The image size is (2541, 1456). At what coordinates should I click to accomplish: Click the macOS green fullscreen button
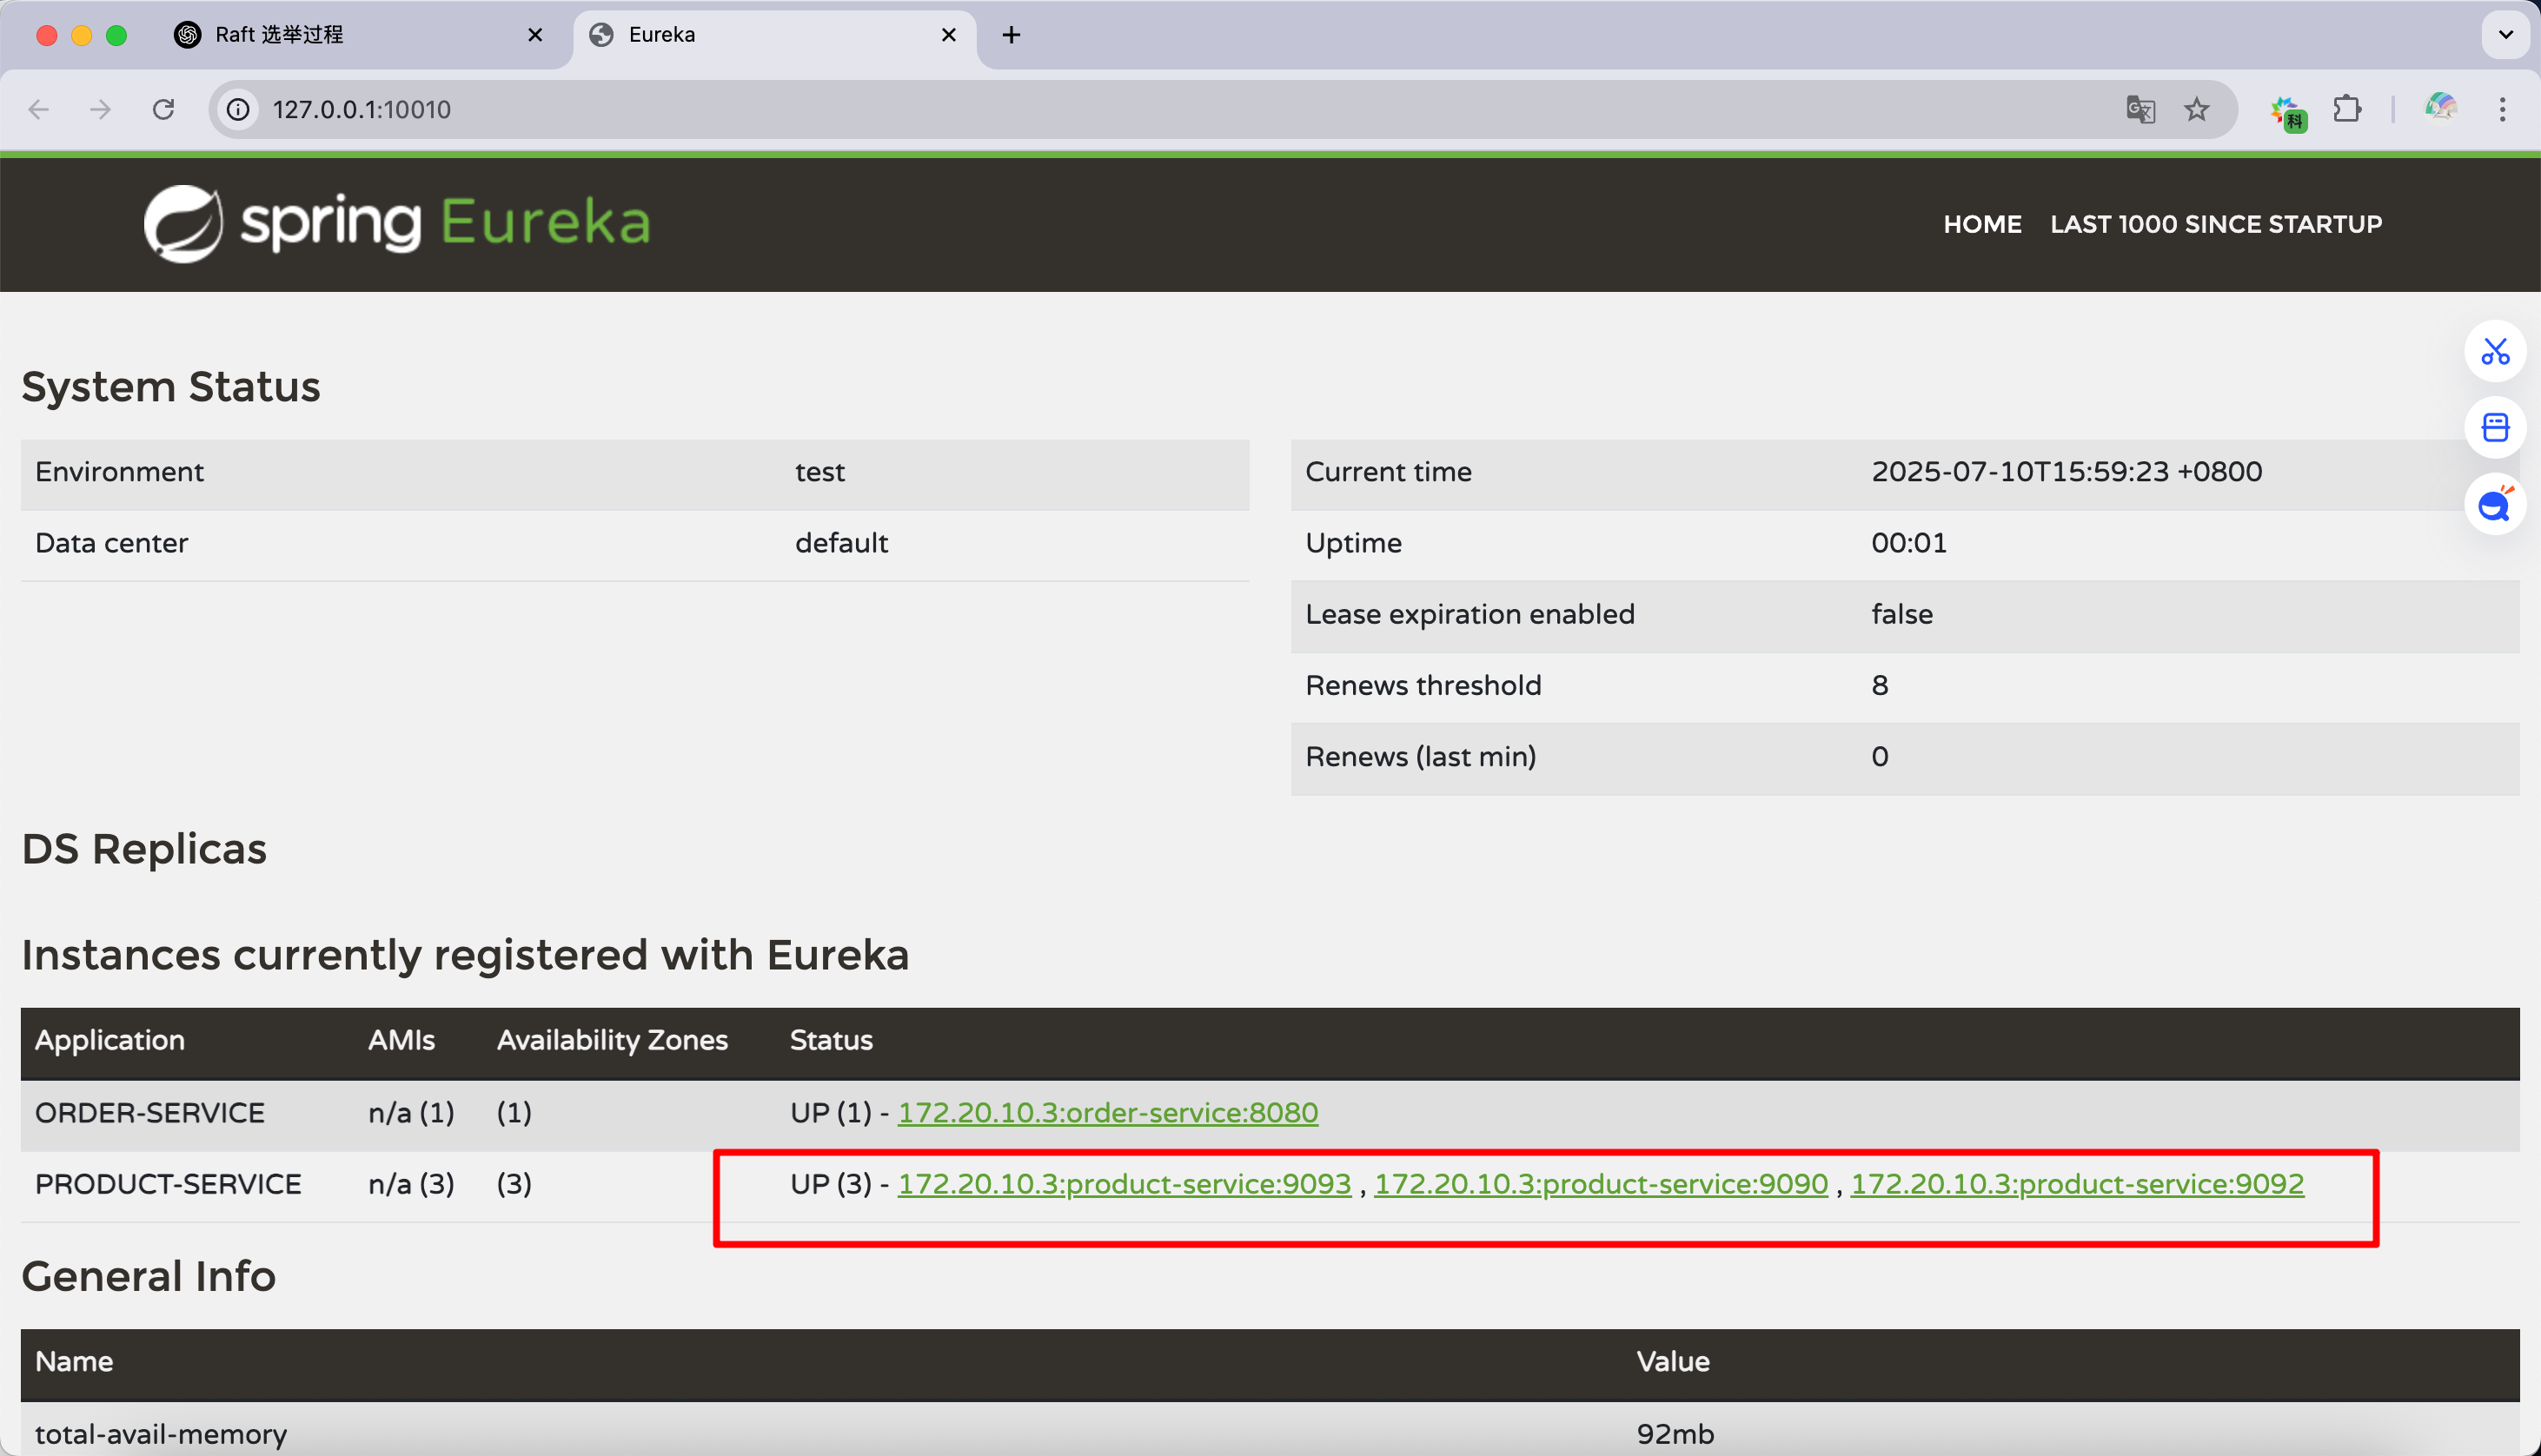click(116, 35)
